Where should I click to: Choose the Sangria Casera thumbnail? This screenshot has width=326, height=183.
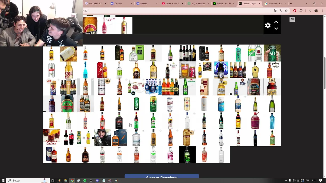[51, 138]
